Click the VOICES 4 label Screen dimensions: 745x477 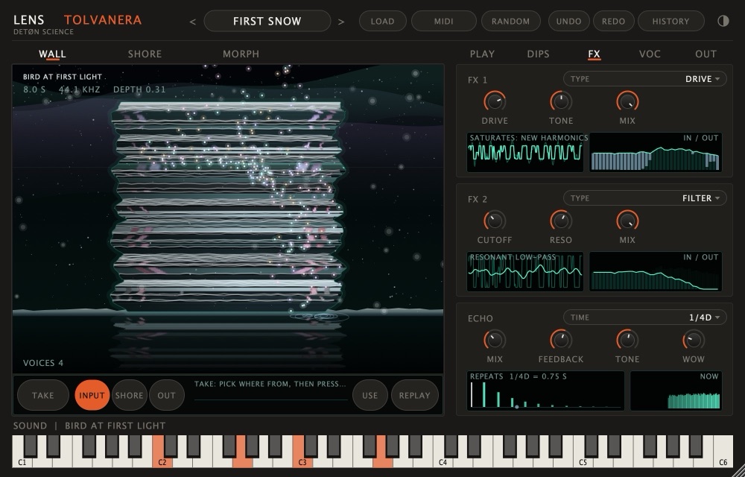(x=43, y=363)
